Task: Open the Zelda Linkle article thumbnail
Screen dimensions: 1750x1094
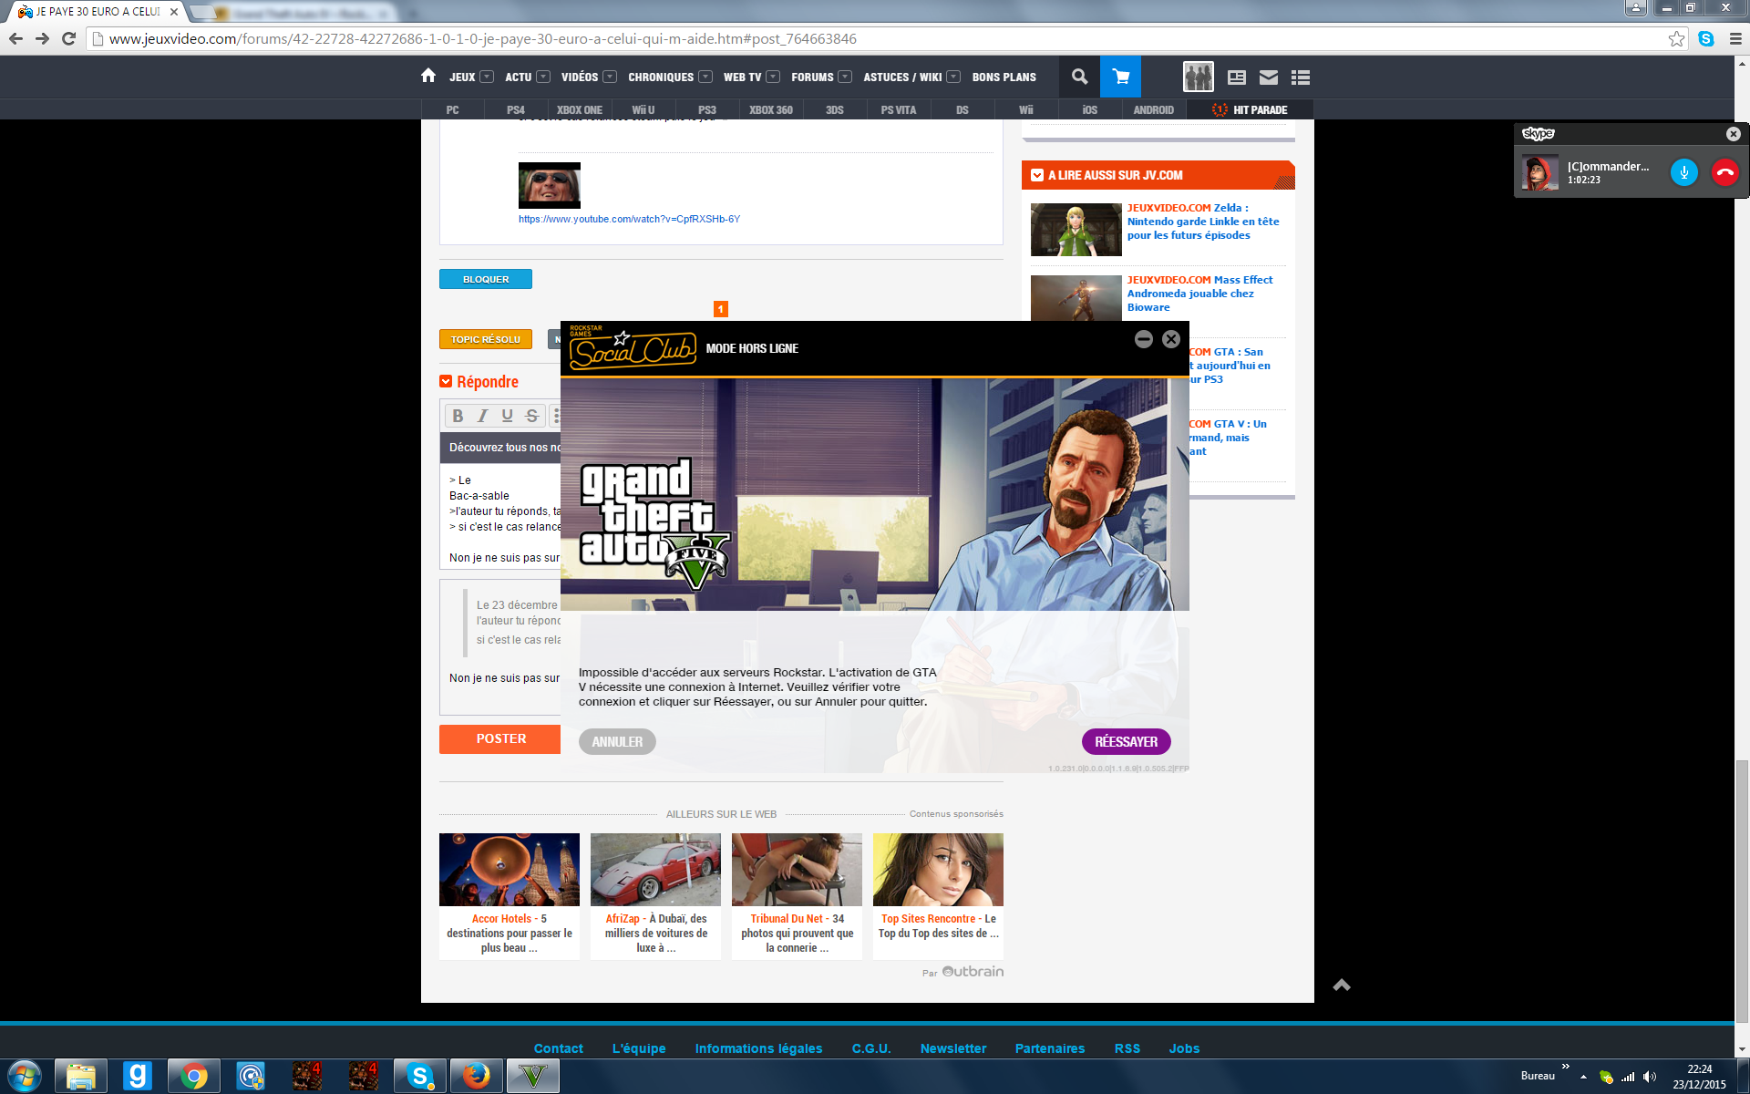Action: pyautogui.click(x=1076, y=229)
